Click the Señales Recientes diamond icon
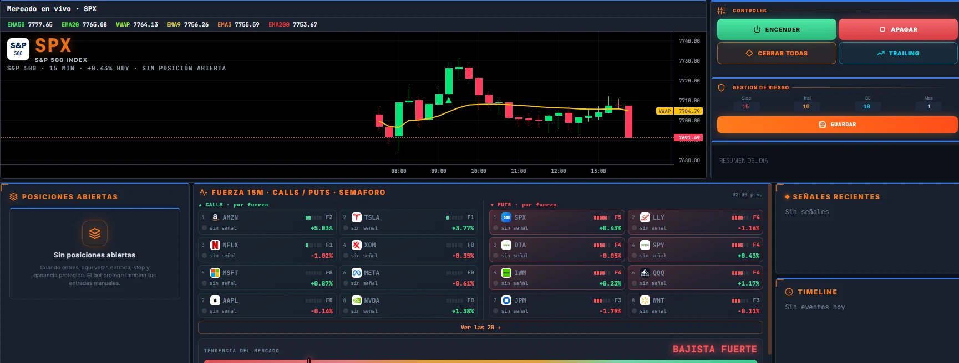The width and height of the screenshot is (959, 363). 787,197
